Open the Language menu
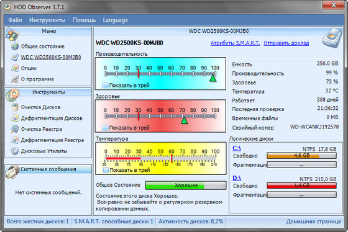 pyautogui.click(x=116, y=20)
